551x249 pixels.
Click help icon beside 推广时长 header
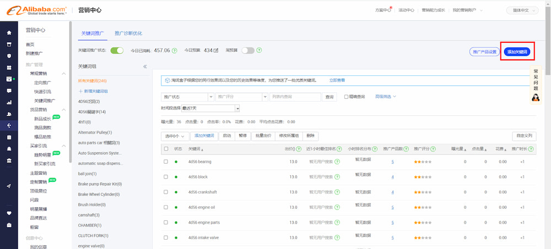(x=531, y=149)
